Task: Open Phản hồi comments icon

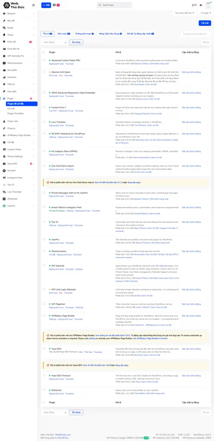Action: 4,42
